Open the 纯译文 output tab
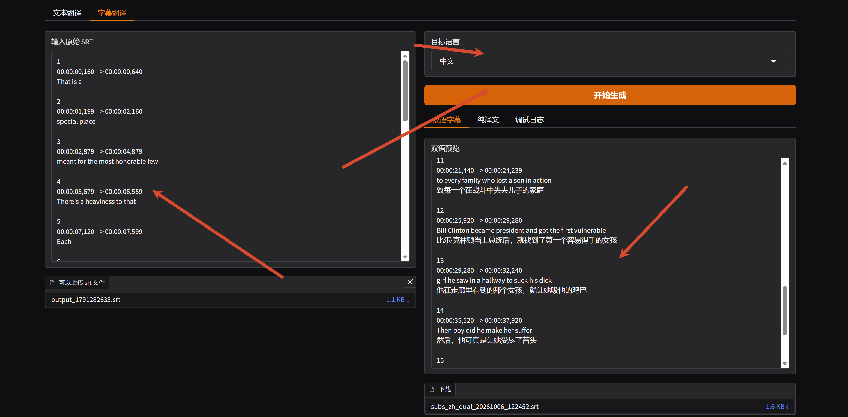 (x=488, y=120)
